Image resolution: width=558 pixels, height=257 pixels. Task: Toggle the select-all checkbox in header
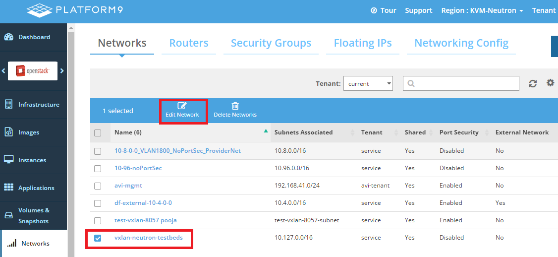98,133
